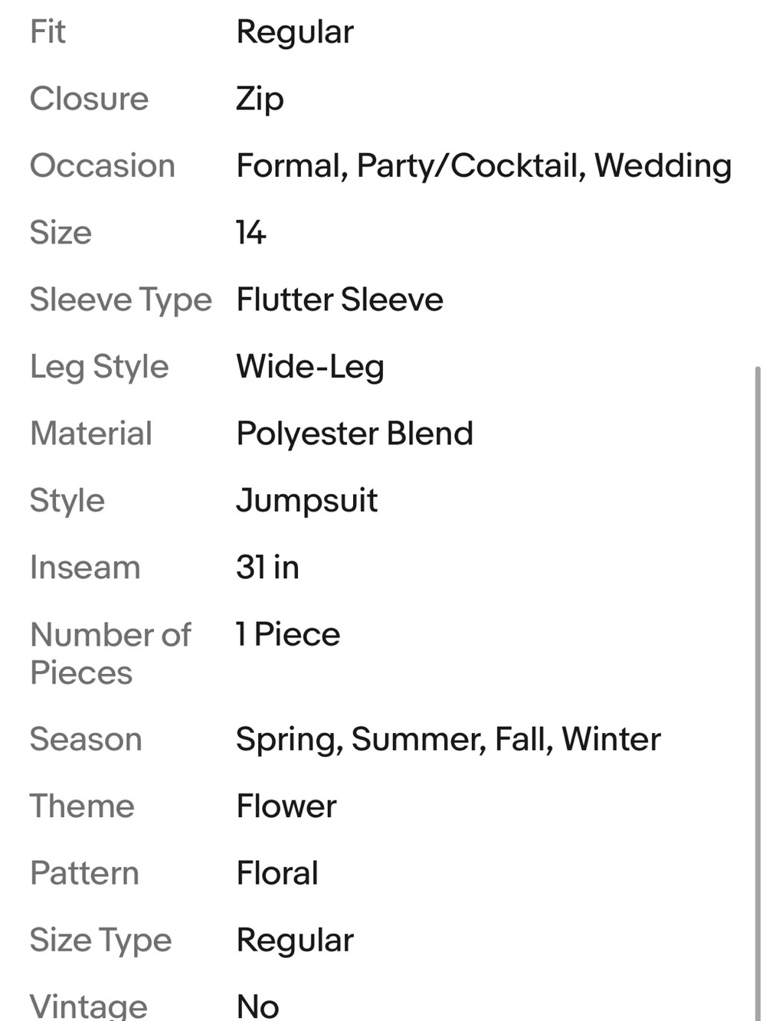Click the Leg Style label
The width and height of the screenshot is (766, 1021).
tap(99, 367)
